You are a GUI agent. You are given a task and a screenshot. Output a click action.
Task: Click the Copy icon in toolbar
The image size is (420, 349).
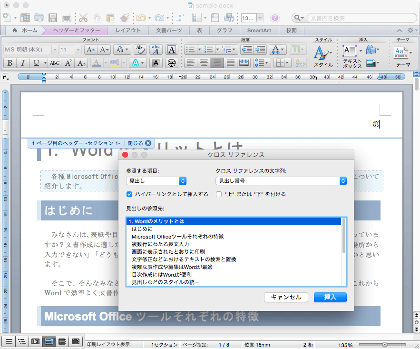(x=97, y=18)
